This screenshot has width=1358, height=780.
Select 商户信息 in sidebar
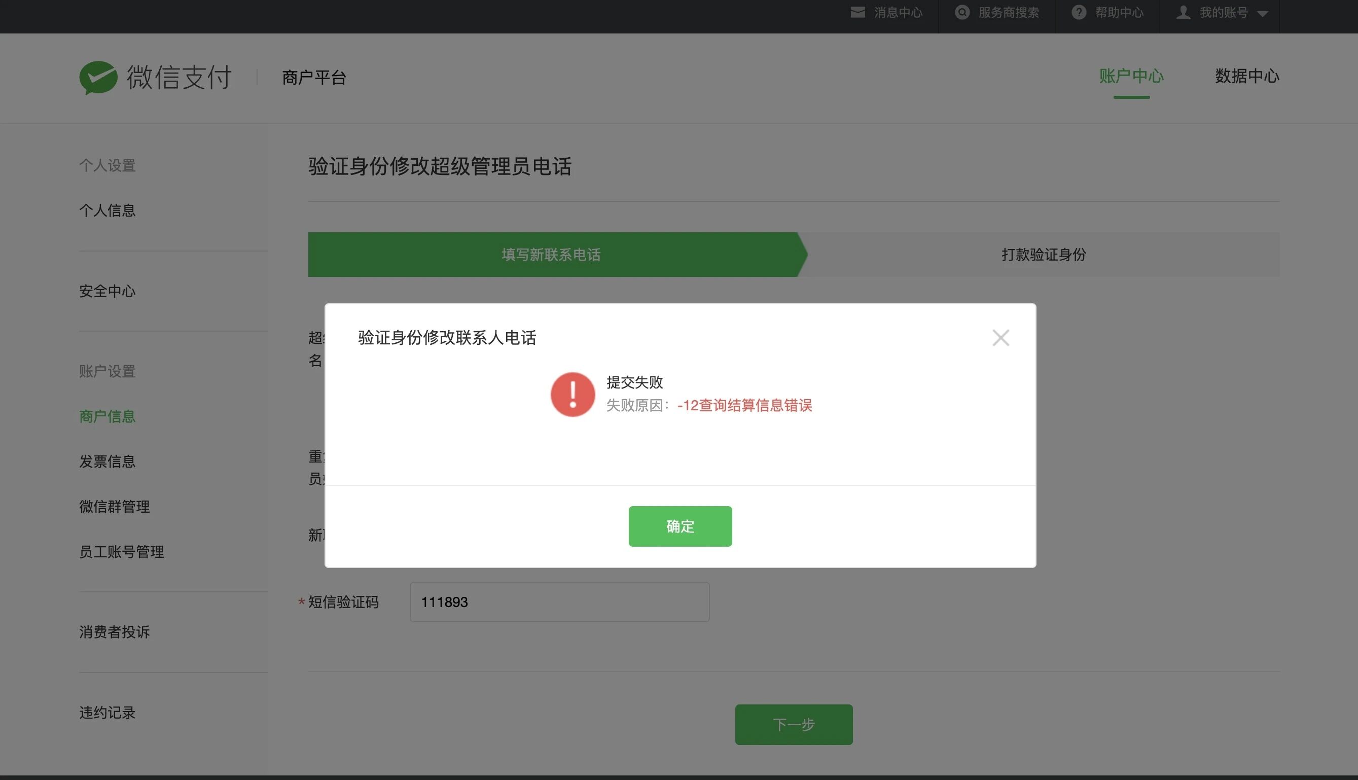pyautogui.click(x=107, y=416)
